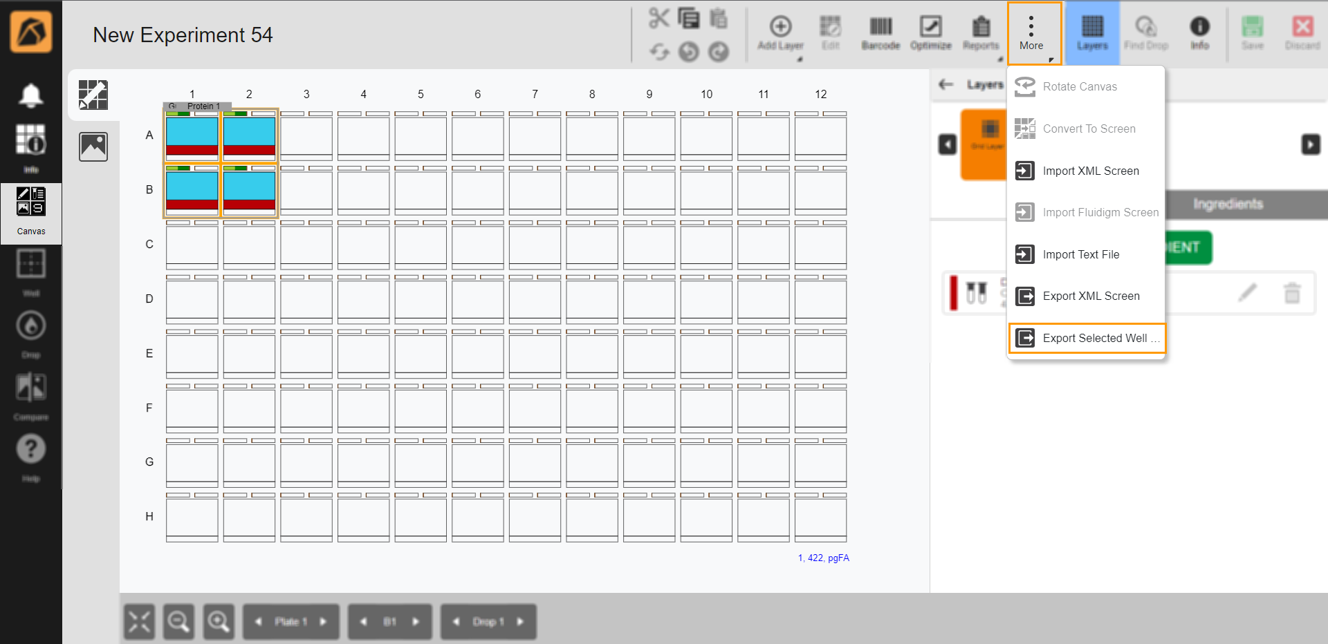
Task: Switch to image view in canvas sidebar
Action: (x=93, y=146)
